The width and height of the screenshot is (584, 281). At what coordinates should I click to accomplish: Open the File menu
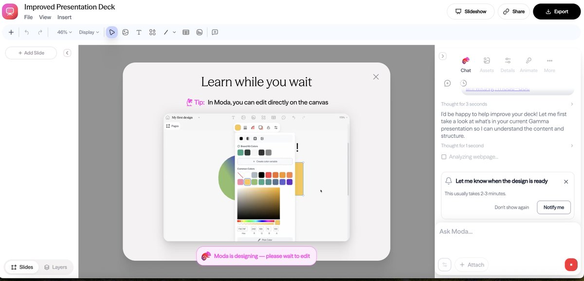(29, 18)
